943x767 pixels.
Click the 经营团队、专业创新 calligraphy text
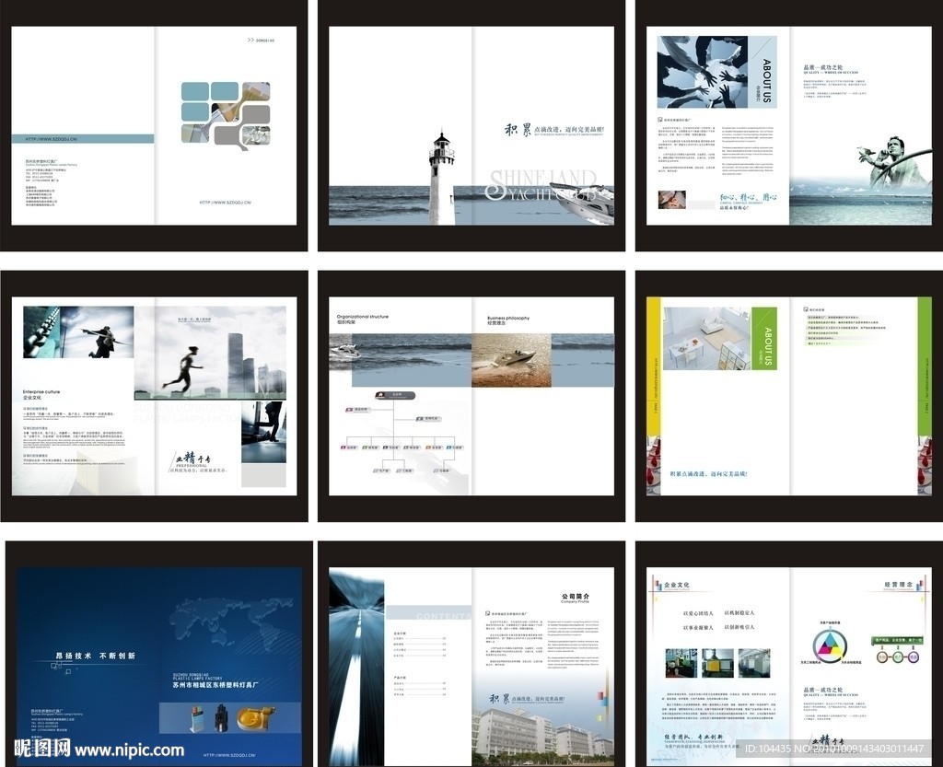pyautogui.click(x=693, y=737)
